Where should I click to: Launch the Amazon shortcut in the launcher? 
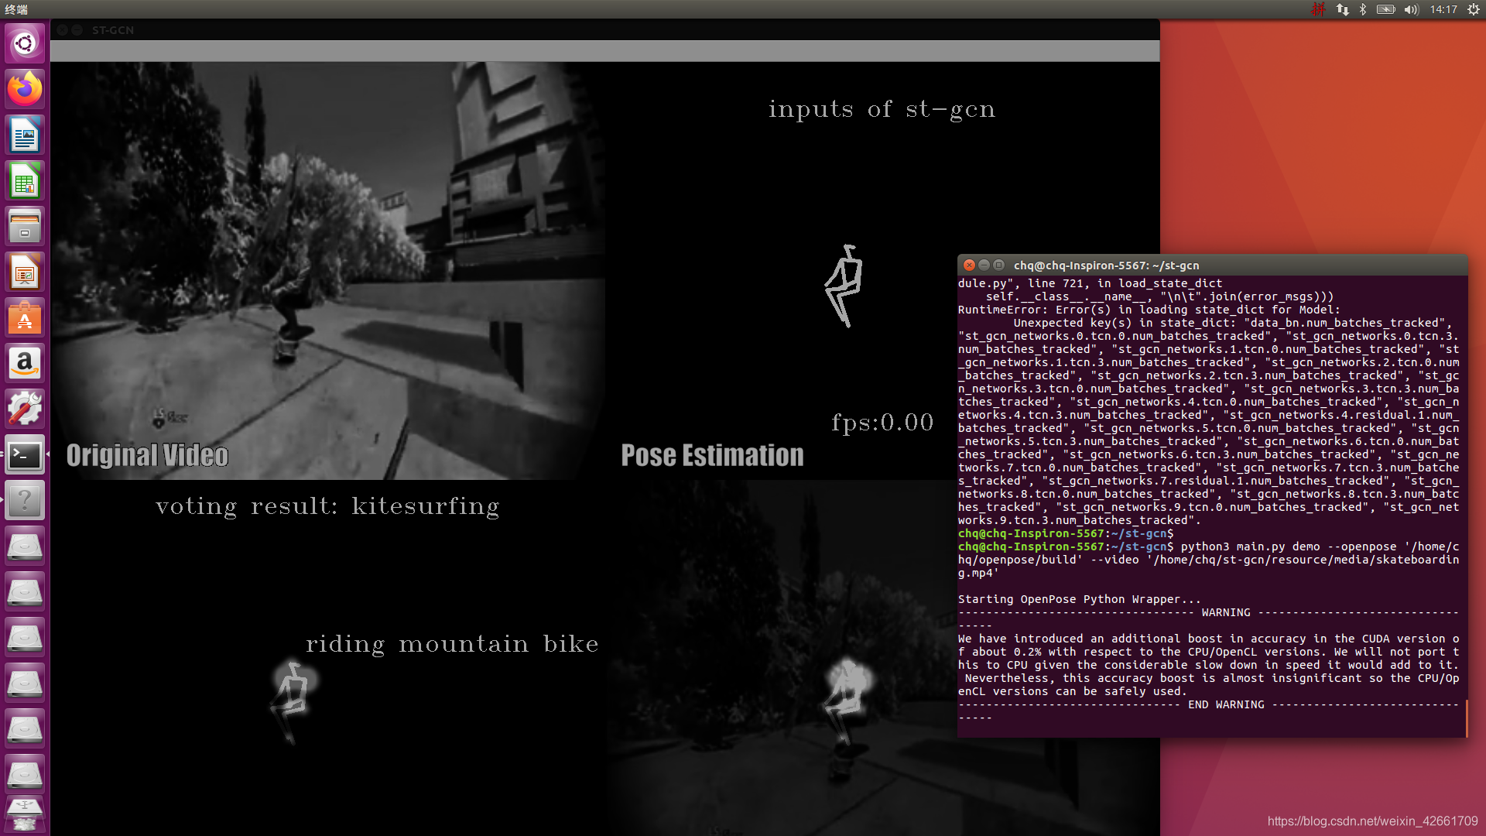(25, 363)
